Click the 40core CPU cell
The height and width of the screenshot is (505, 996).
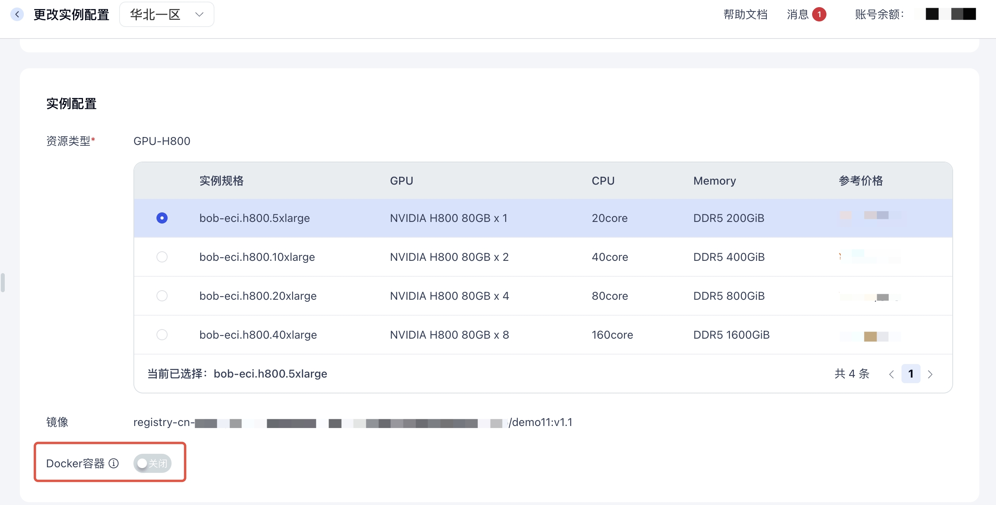(x=610, y=257)
